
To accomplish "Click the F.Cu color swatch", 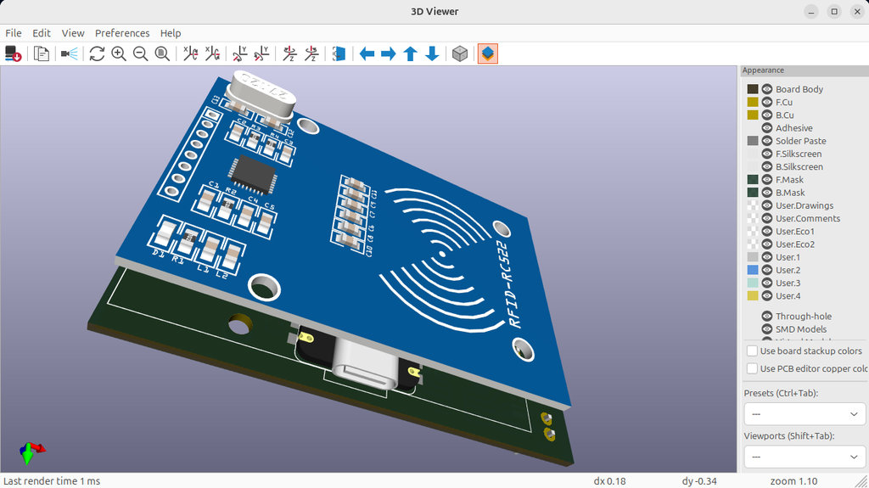I will [753, 102].
